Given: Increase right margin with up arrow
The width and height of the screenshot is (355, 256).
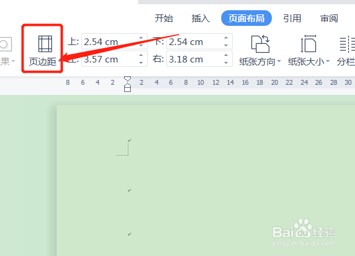Looking at the screenshot, I should (226, 55).
